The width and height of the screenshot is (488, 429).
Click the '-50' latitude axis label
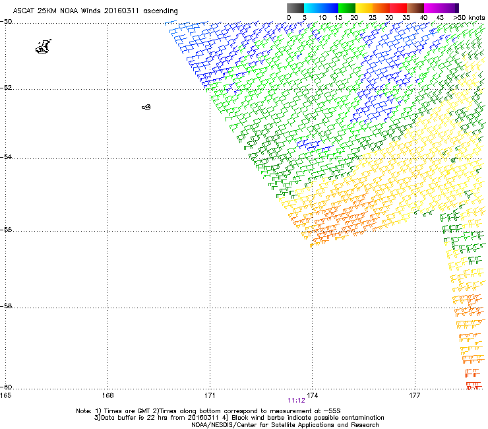coord(7,22)
